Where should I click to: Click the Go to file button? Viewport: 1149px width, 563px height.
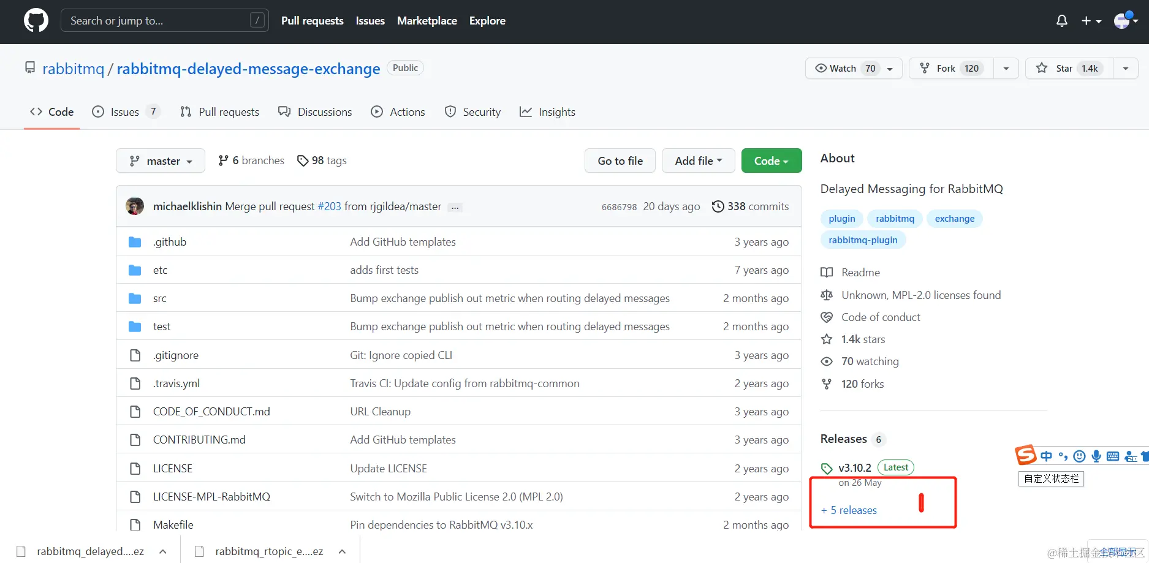pyautogui.click(x=620, y=161)
